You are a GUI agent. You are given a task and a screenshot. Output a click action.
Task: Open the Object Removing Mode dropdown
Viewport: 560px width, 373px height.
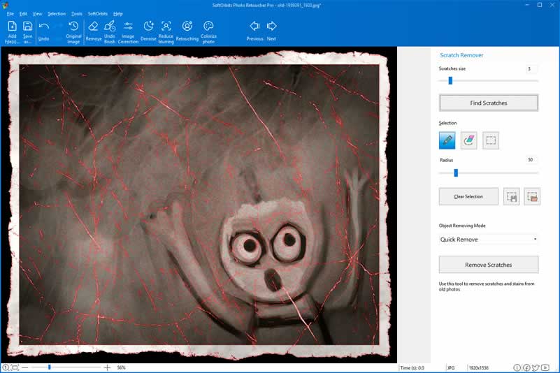pos(488,239)
